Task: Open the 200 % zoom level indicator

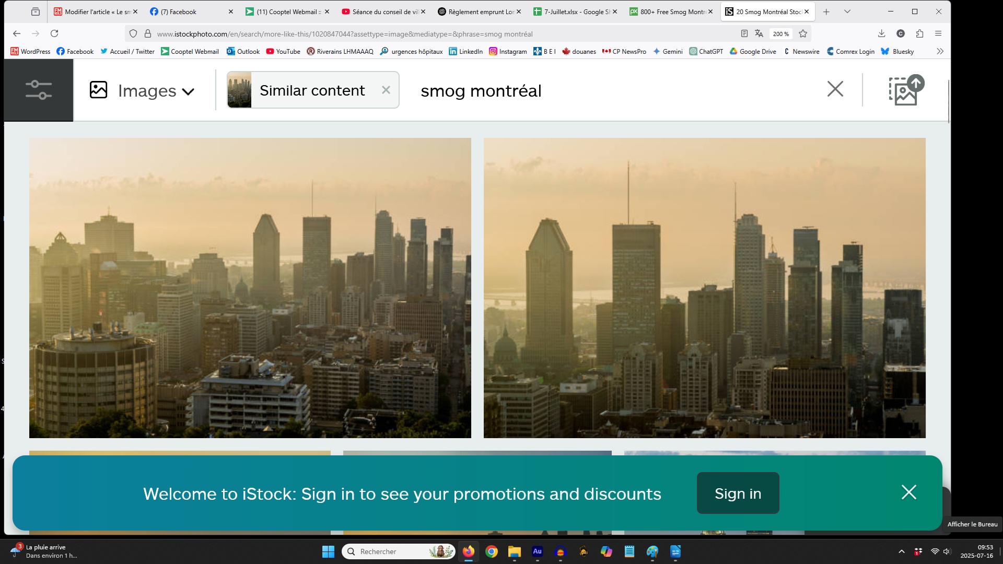Action: point(780,34)
